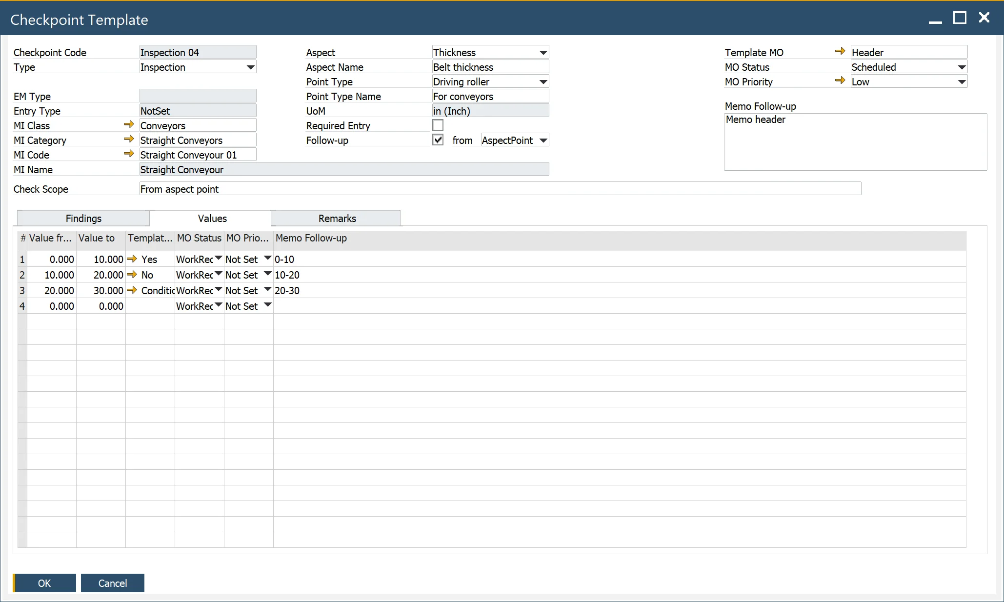
Task: Click inside the Check Scope input field
Action: pos(341,189)
